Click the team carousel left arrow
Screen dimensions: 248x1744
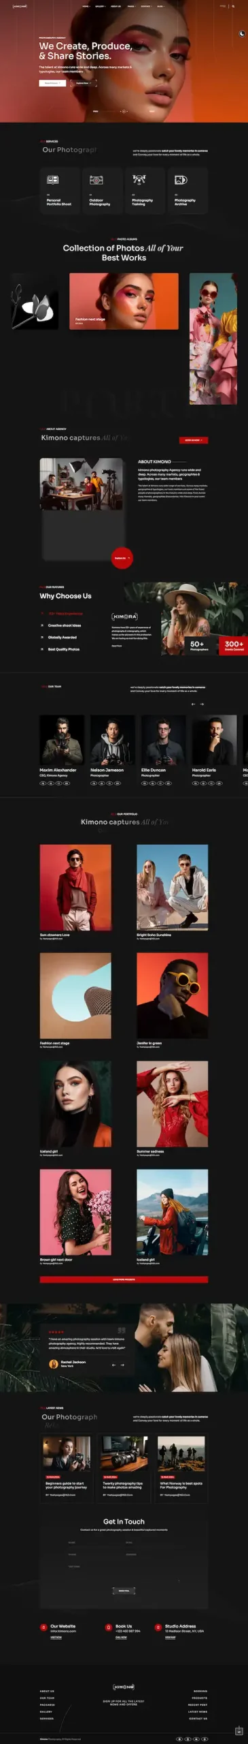coord(193,704)
